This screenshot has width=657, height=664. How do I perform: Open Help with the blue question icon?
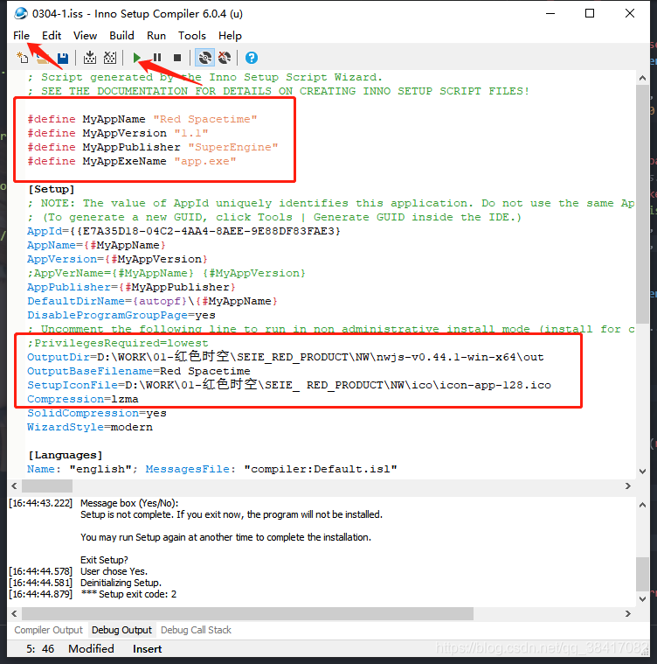(252, 58)
